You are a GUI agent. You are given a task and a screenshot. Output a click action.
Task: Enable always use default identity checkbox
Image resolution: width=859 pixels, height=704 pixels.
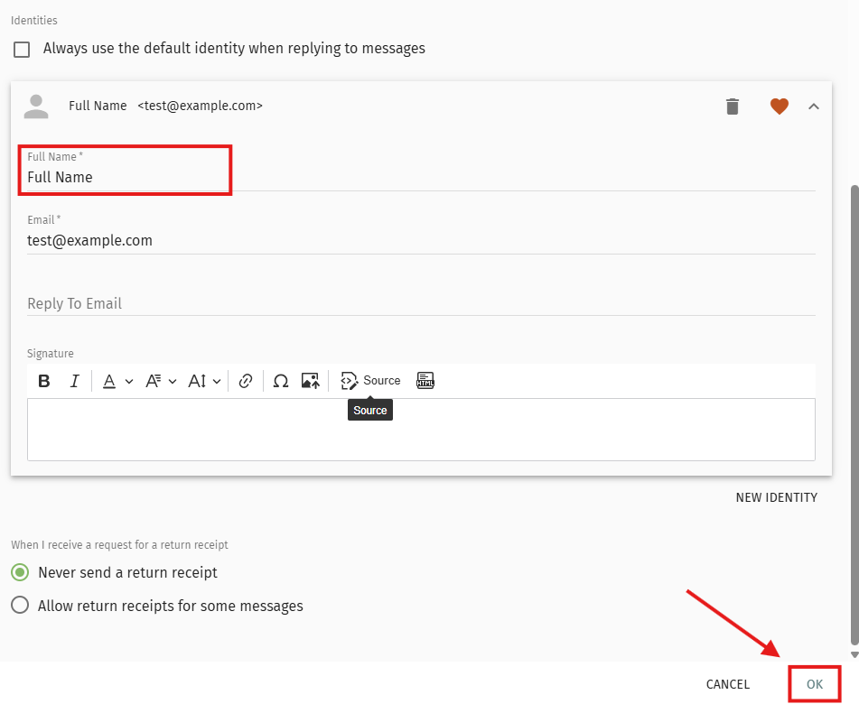point(22,49)
